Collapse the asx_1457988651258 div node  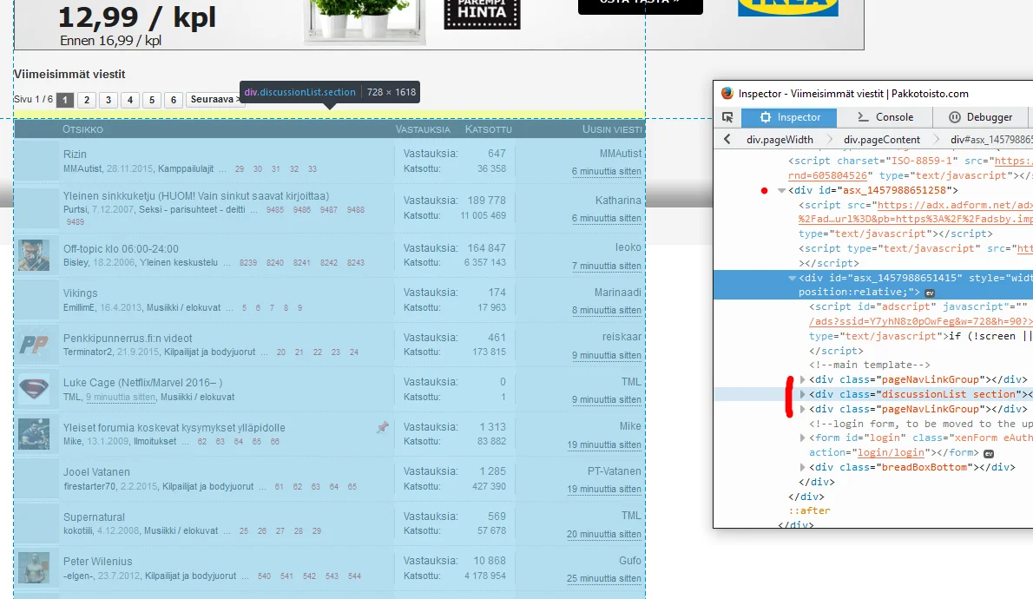coord(781,190)
